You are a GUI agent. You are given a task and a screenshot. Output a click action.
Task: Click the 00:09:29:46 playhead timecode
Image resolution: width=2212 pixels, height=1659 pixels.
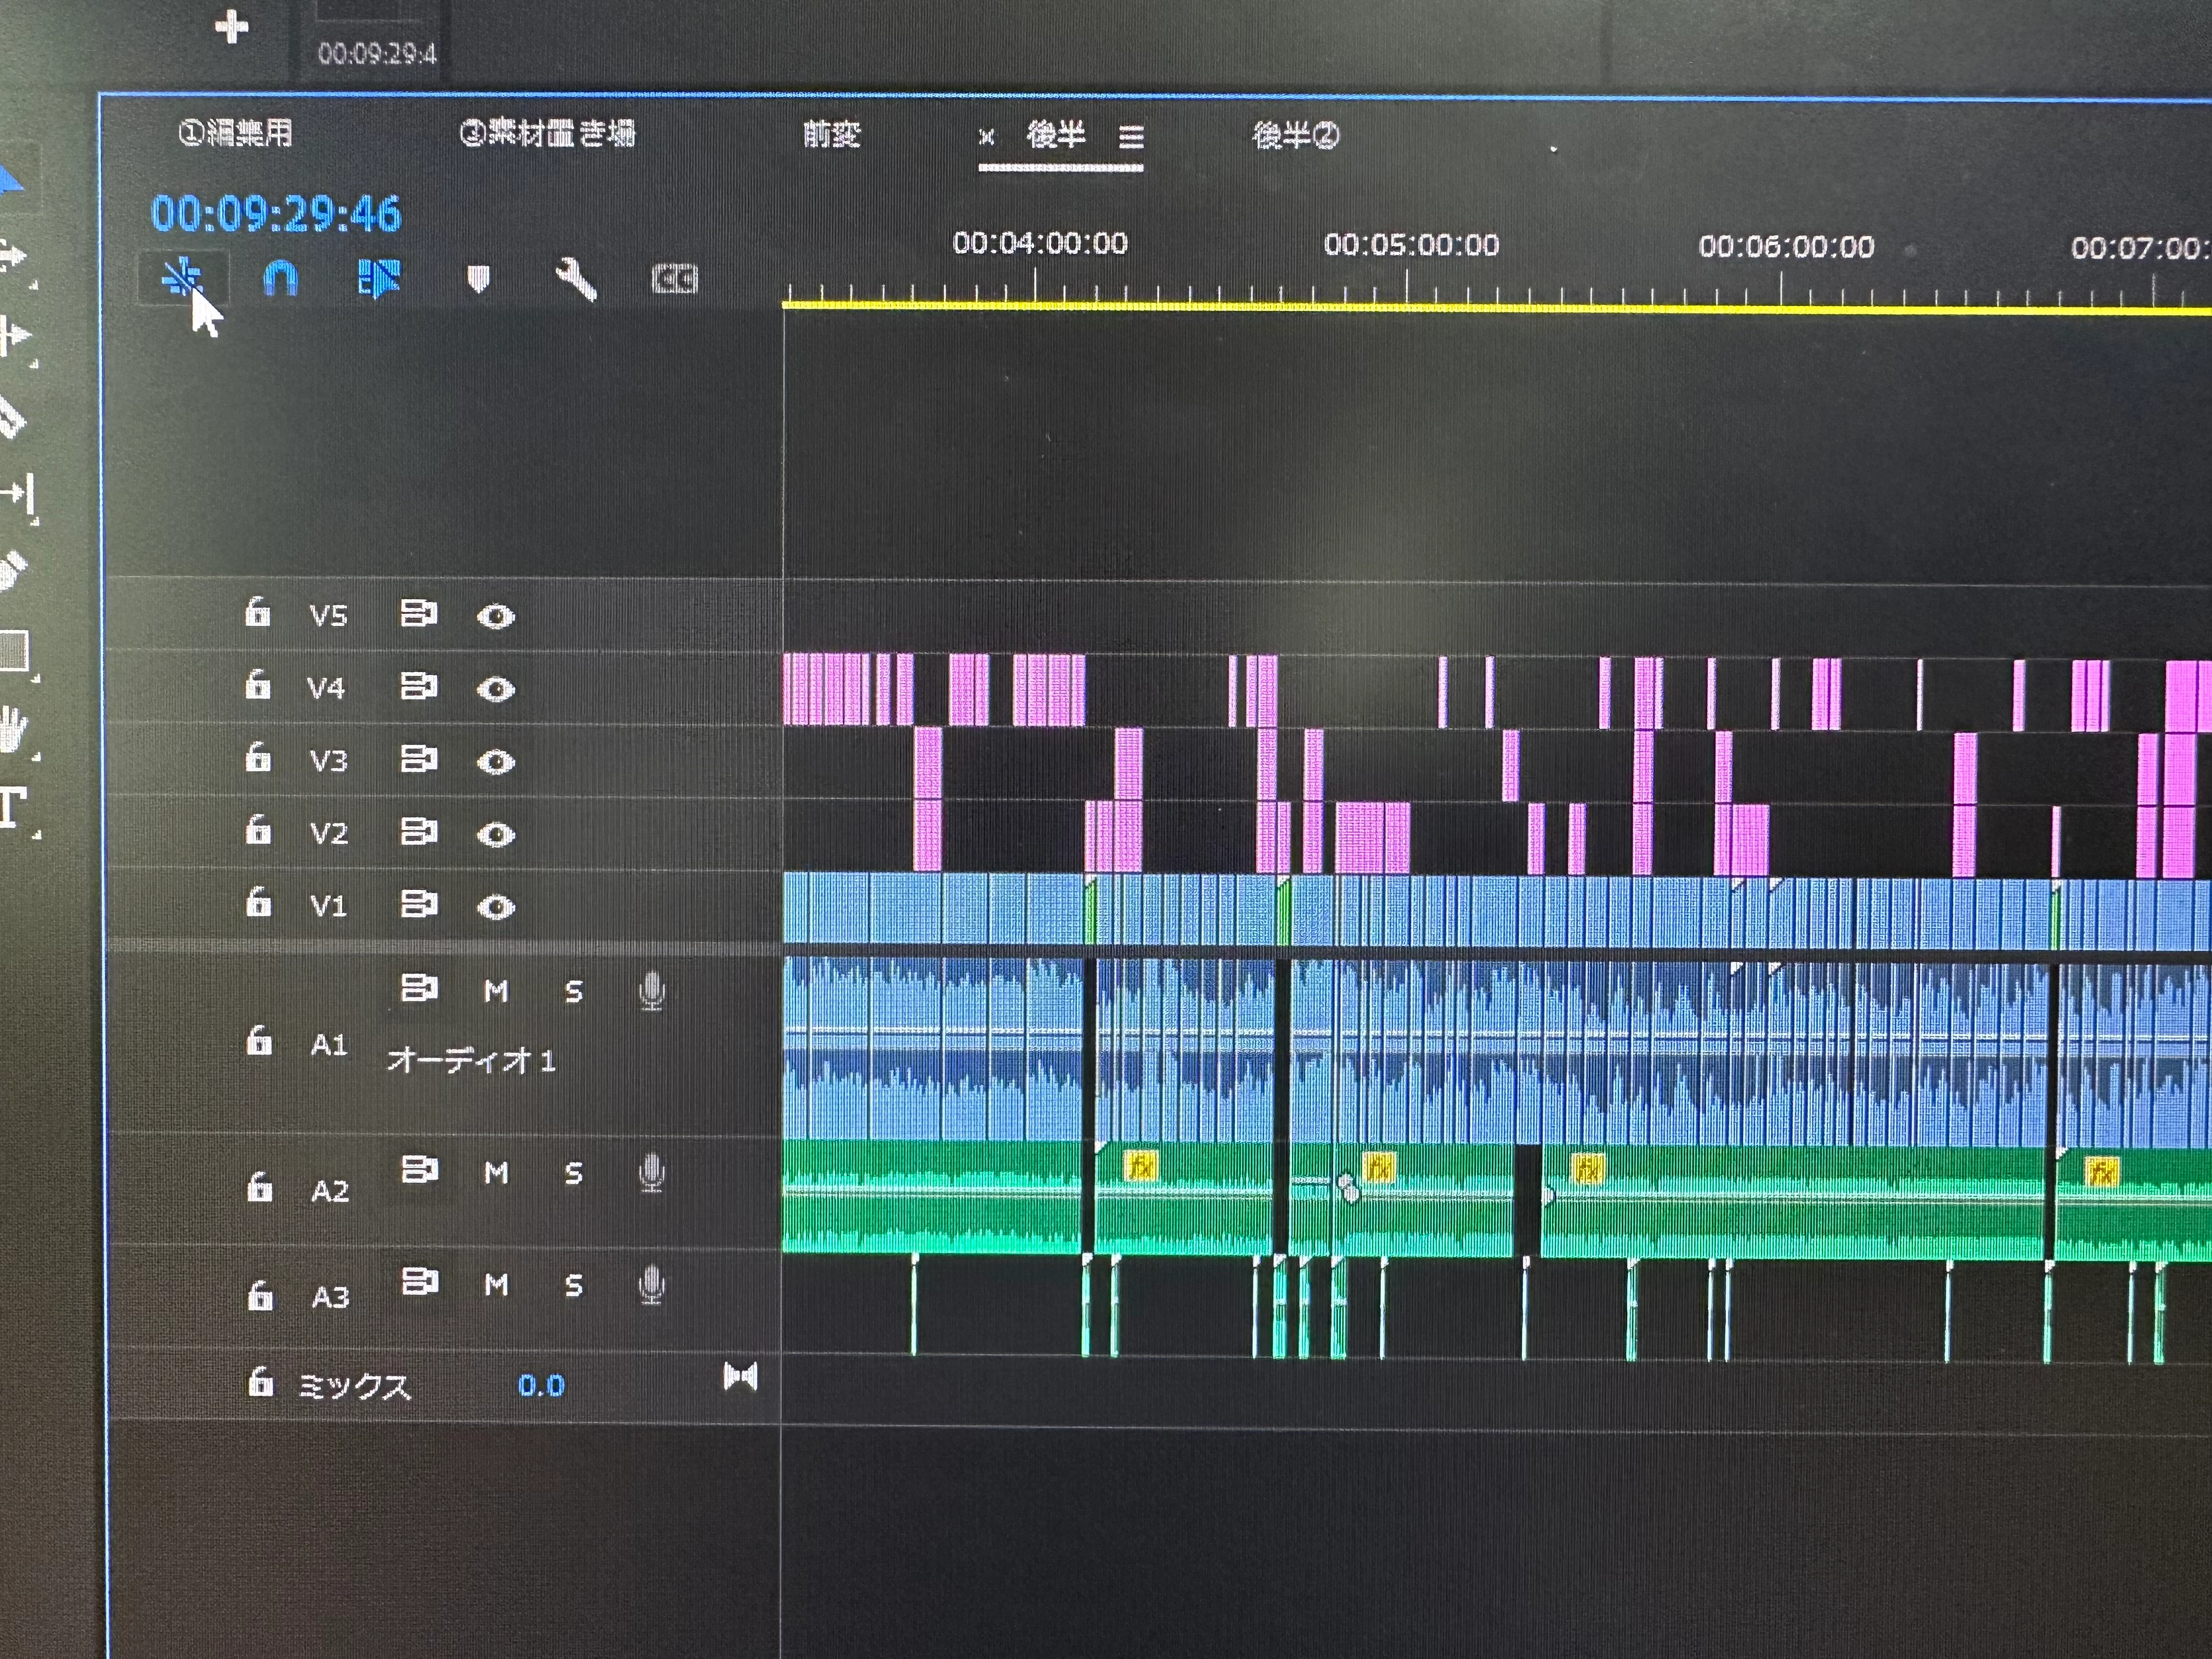pyautogui.click(x=276, y=214)
